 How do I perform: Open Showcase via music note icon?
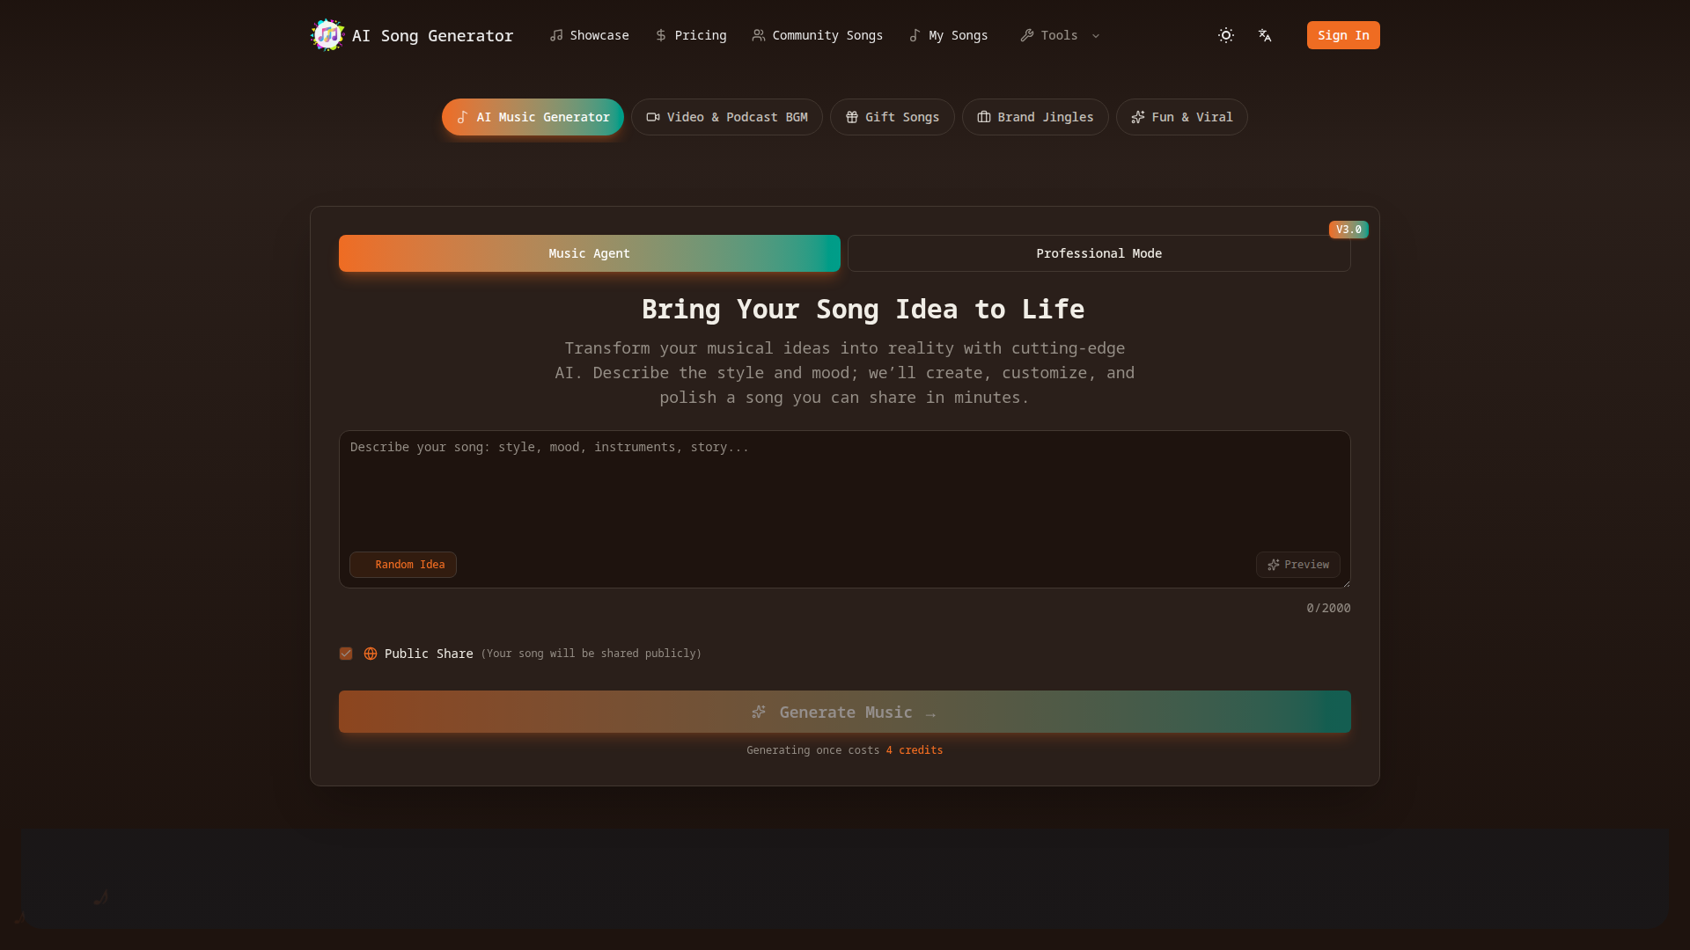point(556,35)
